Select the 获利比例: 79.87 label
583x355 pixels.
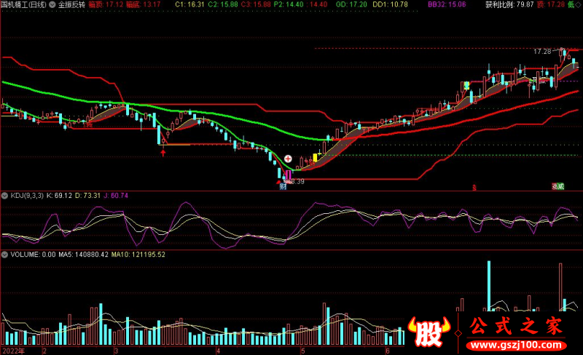(x=509, y=5)
